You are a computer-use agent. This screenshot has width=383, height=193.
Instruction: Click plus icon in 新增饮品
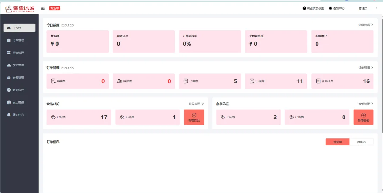194,115
